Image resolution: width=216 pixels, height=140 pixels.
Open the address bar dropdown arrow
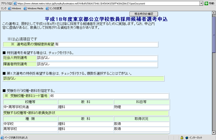pyautogui.click(x=201, y=4)
